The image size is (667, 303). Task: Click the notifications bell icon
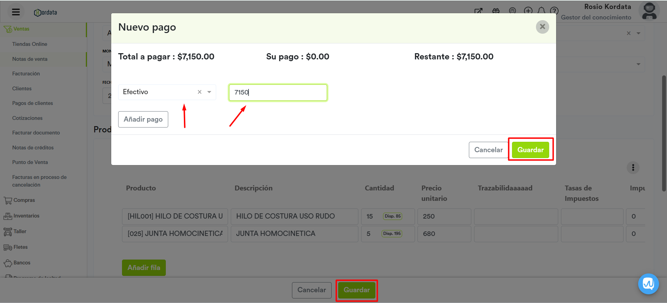(x=541, y=11)
